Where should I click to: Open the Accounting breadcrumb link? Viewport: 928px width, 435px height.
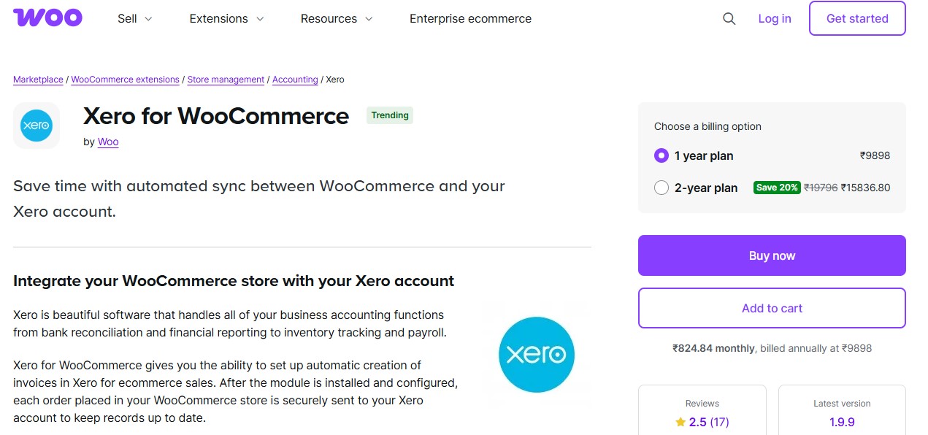tap(295, 79)
